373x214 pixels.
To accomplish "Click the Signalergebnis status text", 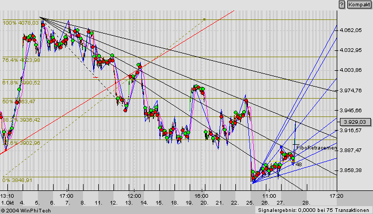I will [314, 210].
